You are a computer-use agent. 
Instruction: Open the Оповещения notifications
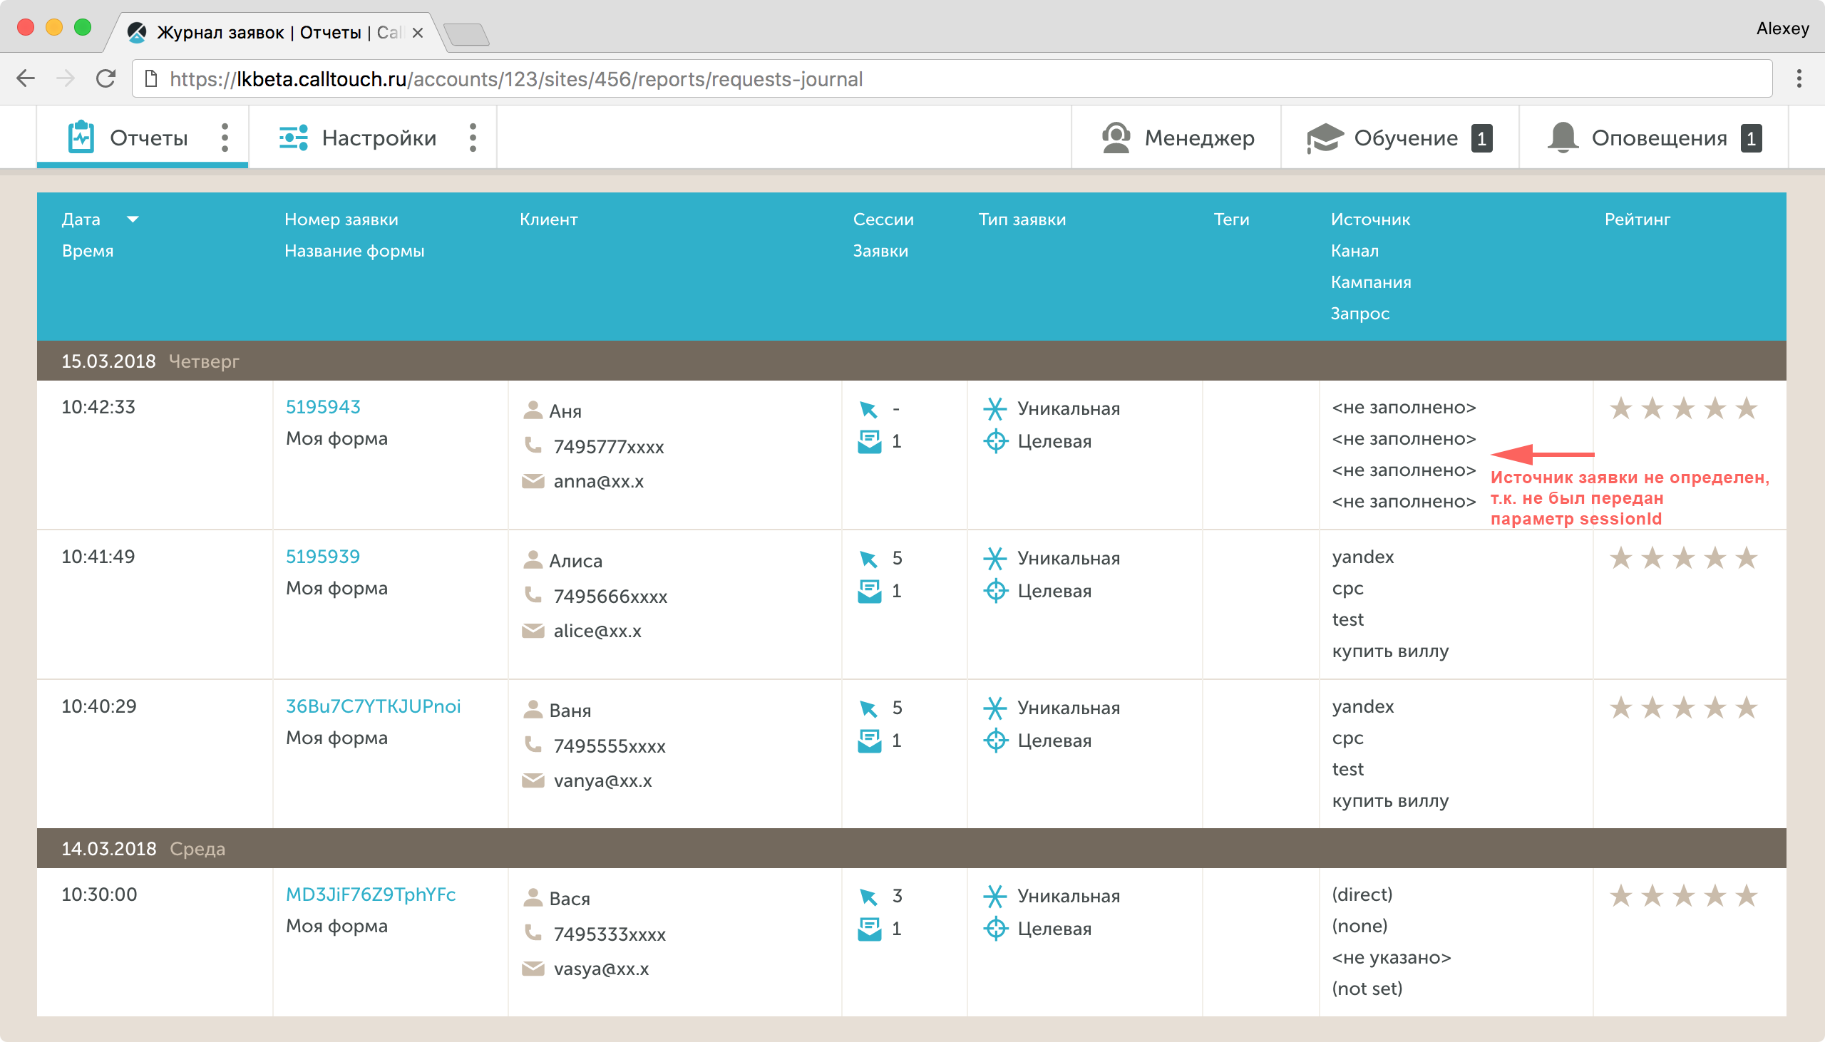click(1654, 138)
